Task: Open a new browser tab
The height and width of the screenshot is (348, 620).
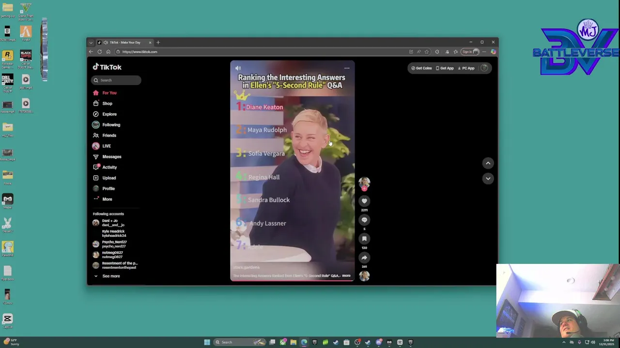Action: 158,43
